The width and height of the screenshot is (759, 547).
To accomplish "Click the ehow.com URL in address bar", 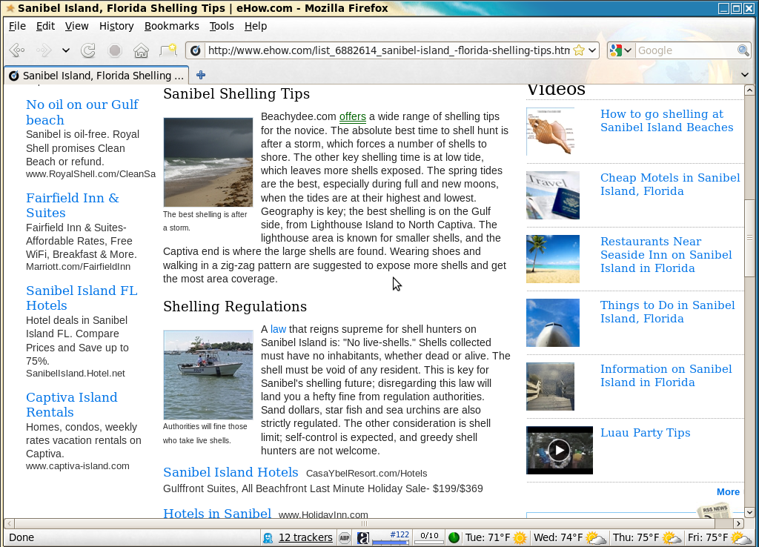I will click(388, 50).
